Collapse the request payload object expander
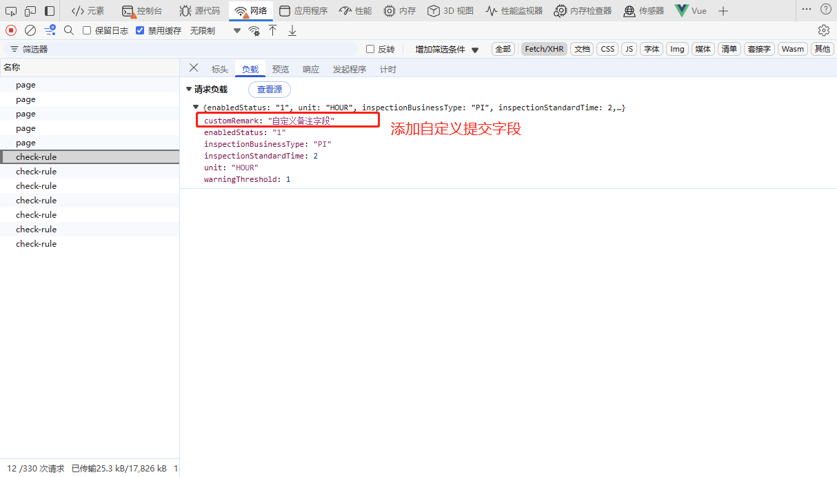Screen dimensions: 837x477 [195, 107]
